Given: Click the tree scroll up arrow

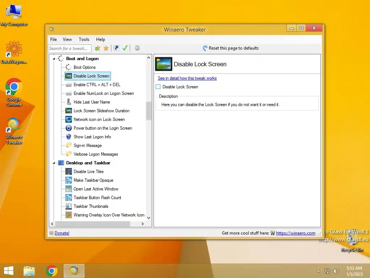Looking at the screenshot, I should pos(149,58).
